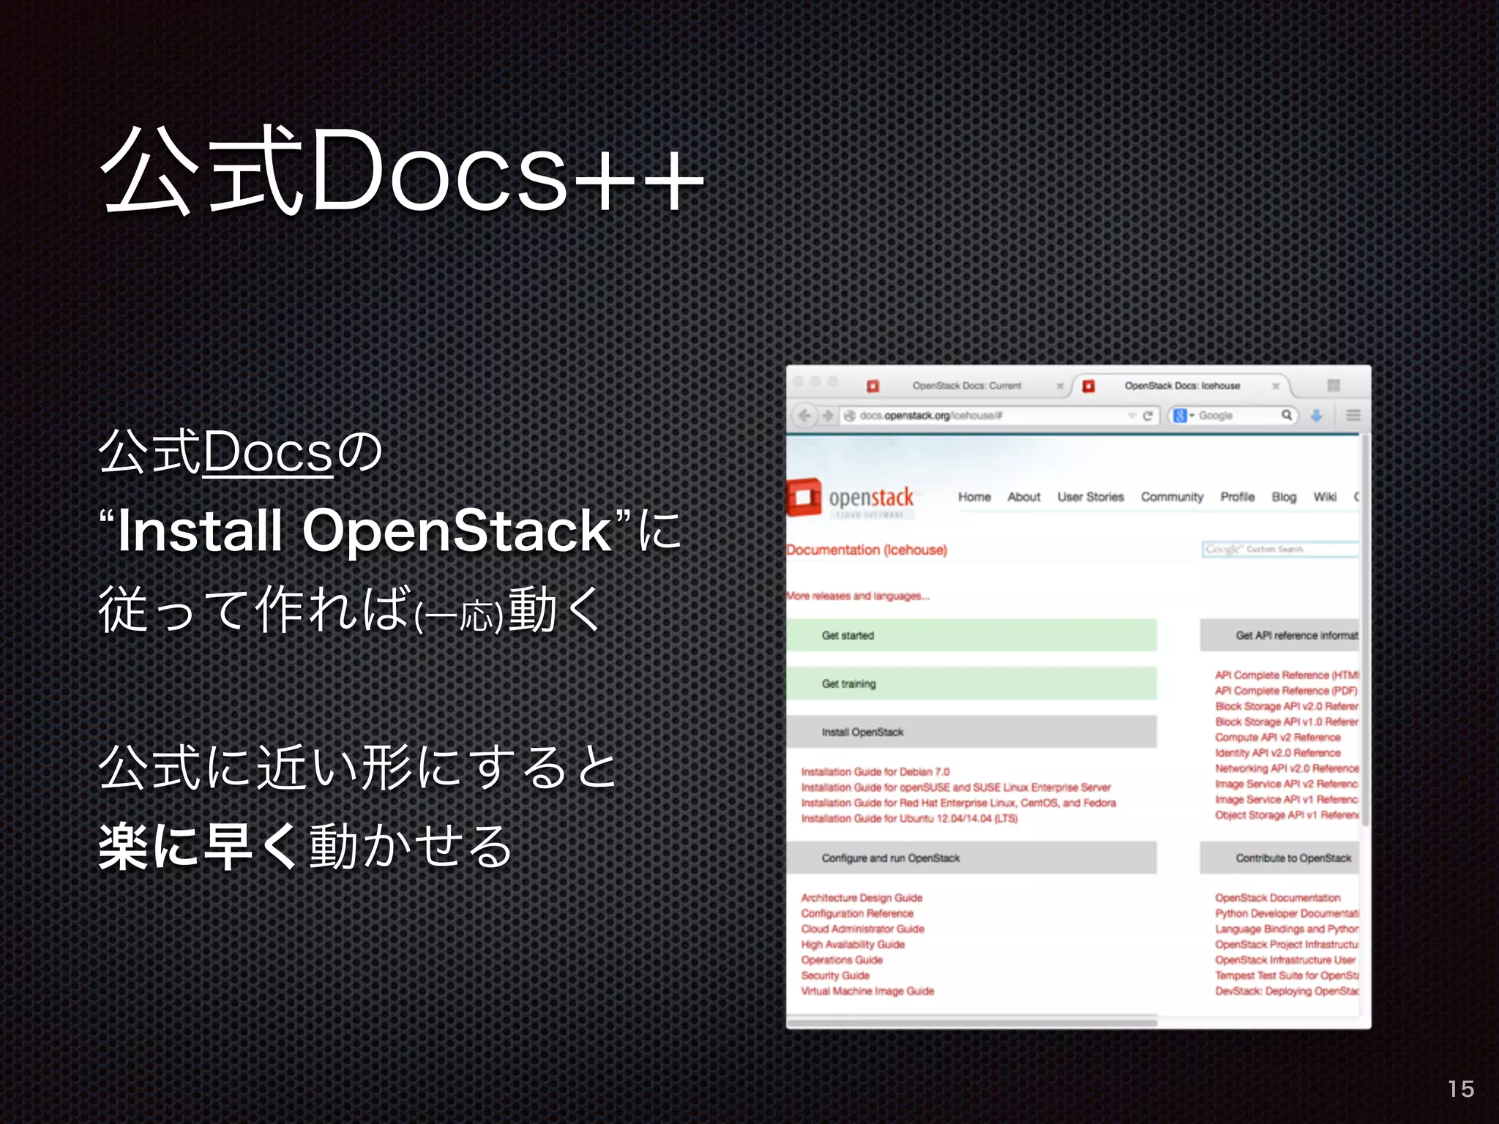The width and height of the screenshot is (1499, 1124).
Task: Click the tab groups icon in tab bar
Action: click(1333, 386)
